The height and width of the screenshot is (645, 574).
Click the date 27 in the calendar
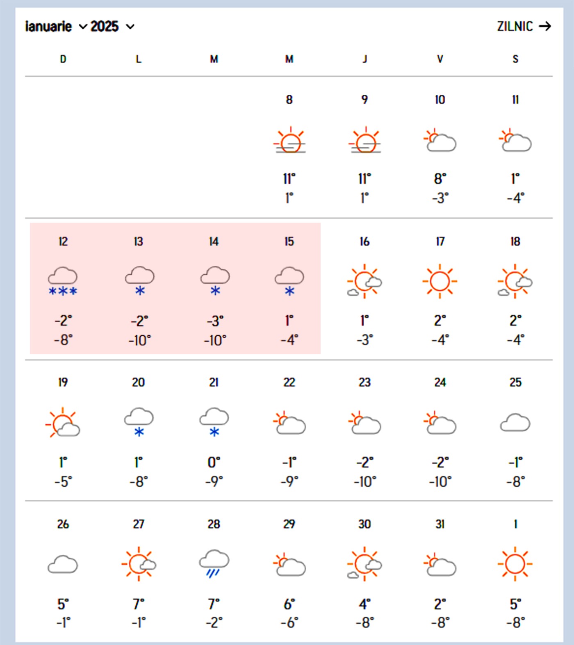[x=139, y=524]
